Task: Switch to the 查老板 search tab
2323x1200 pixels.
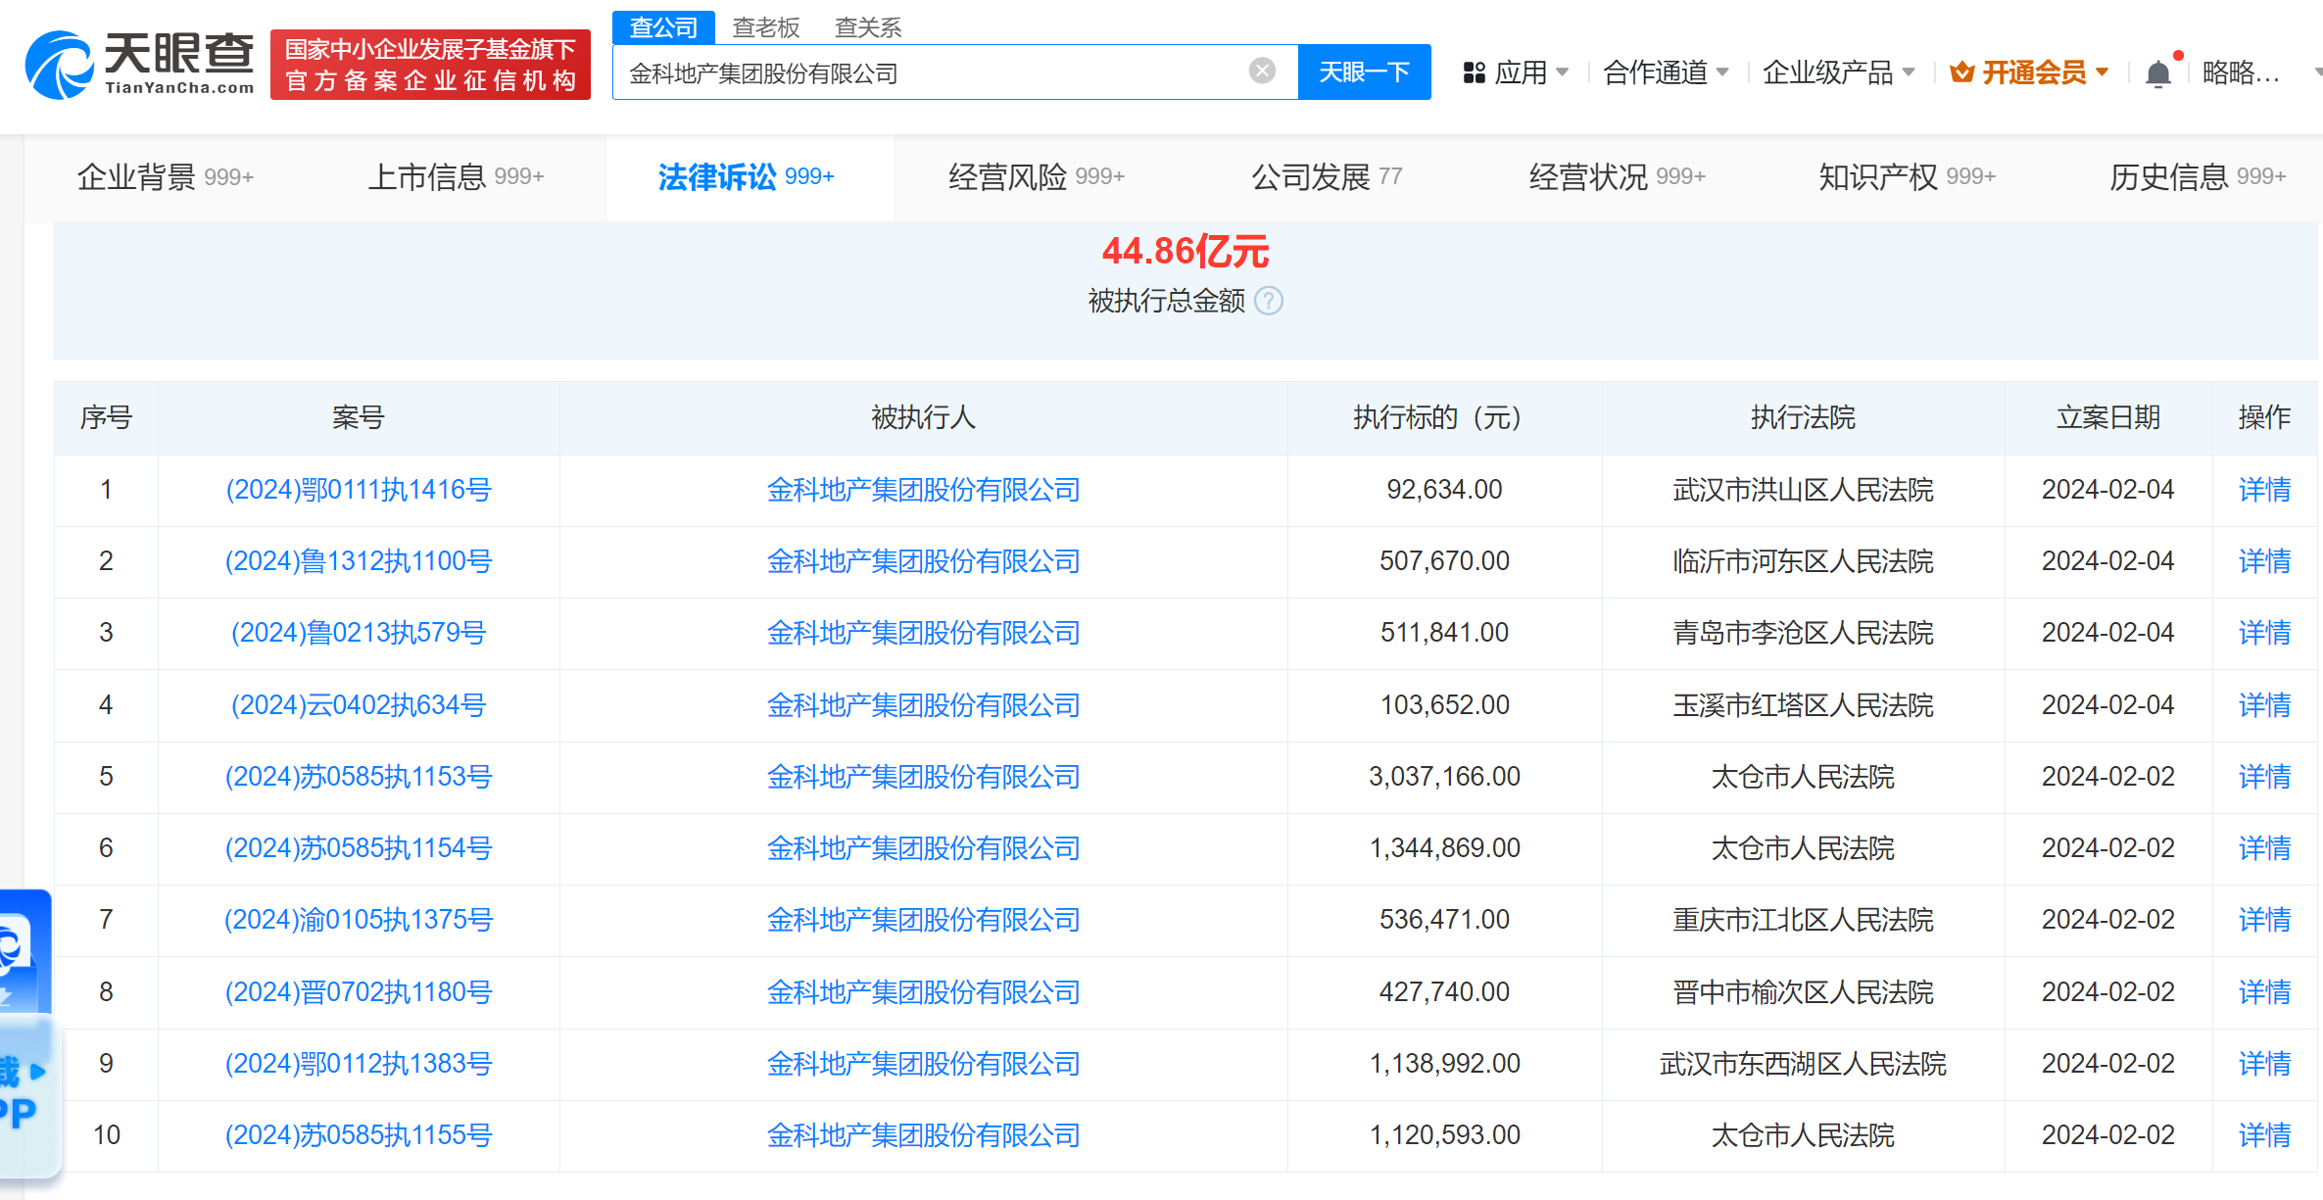Action: (x=766, y=27)
